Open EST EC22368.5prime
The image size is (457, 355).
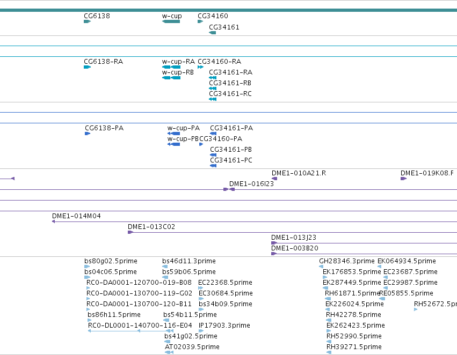(225, 283)
